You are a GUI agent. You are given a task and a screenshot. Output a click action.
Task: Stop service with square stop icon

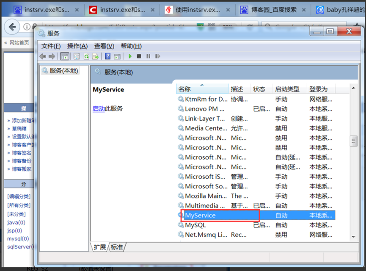point(139,56)
